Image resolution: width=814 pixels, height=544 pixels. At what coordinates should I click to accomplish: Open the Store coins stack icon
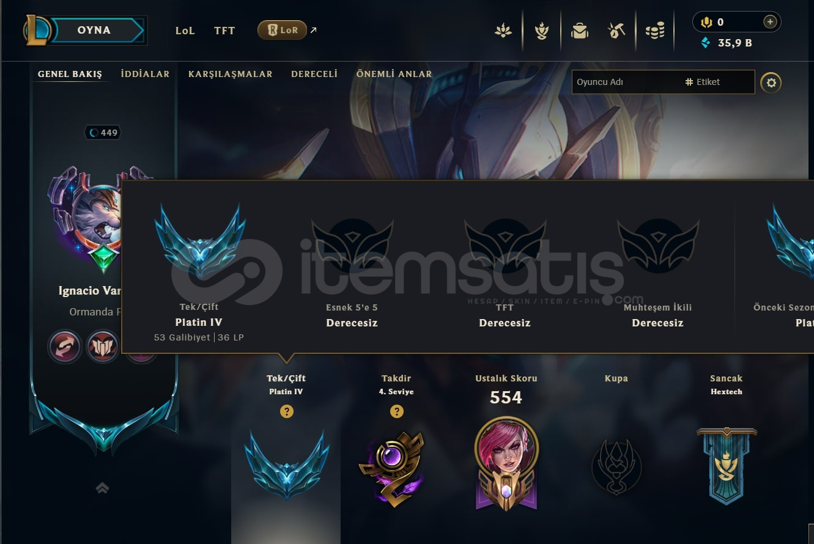pyautogui.click(x=655, y=30)
